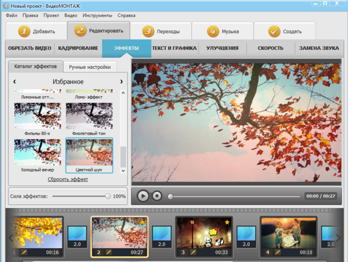The height and width of the screenshot is (262, 348).
Task: Go to the Создать step
Action: pyautogui.click(x=285, y=31)
